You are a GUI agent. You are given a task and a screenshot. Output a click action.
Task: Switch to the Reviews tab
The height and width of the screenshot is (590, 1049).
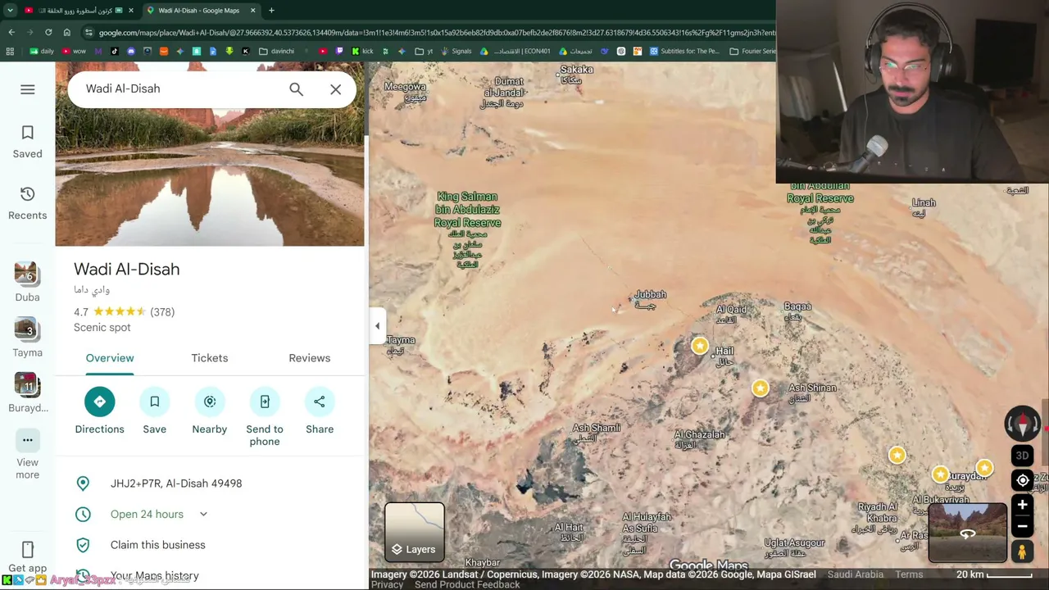pos(310,358)
